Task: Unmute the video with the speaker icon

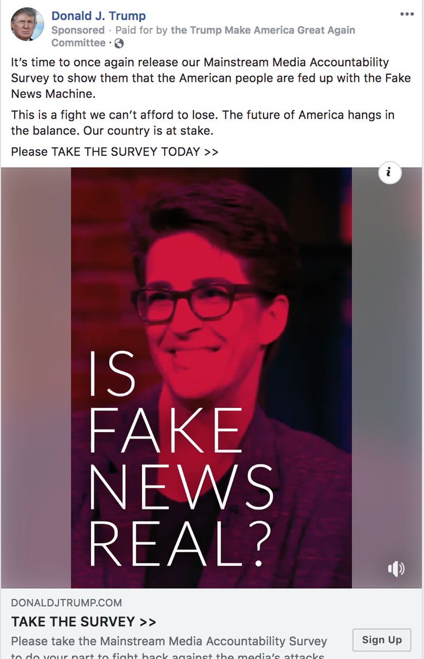Action: [x=396, y=569]
